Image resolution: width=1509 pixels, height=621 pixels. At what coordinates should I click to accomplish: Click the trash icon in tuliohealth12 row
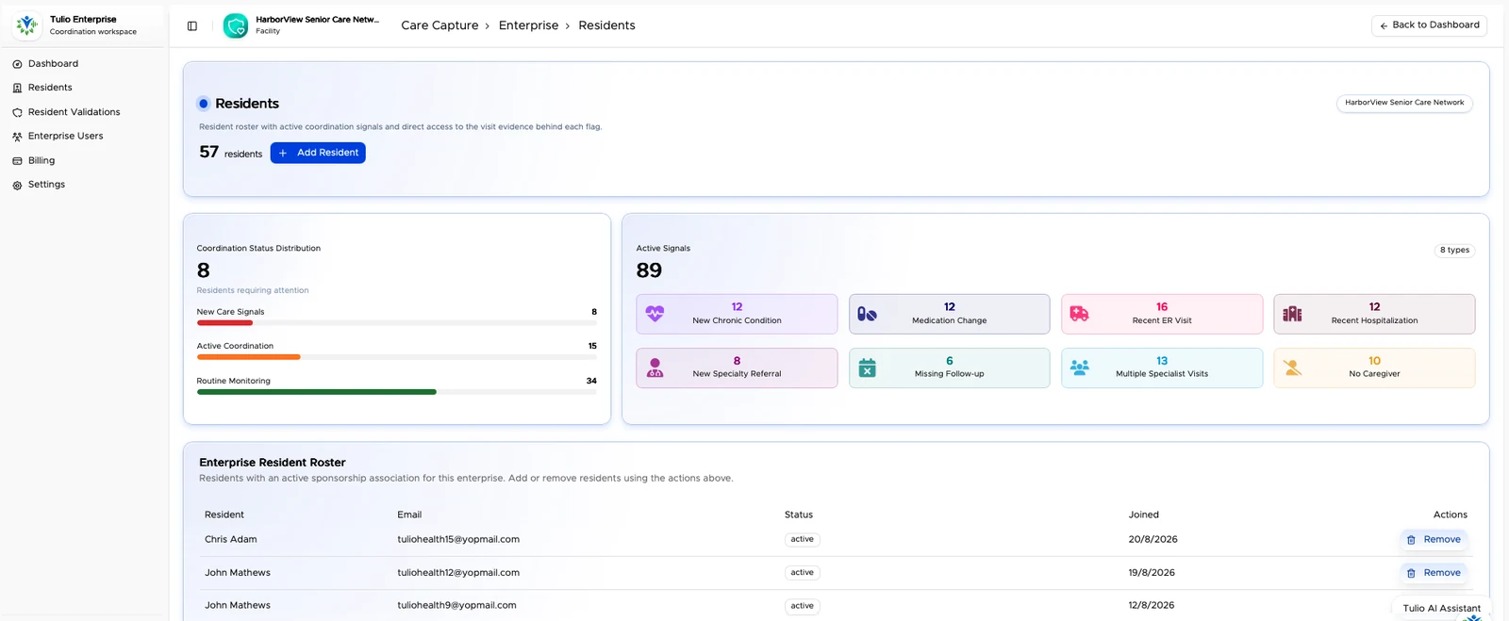(1411, 573)
